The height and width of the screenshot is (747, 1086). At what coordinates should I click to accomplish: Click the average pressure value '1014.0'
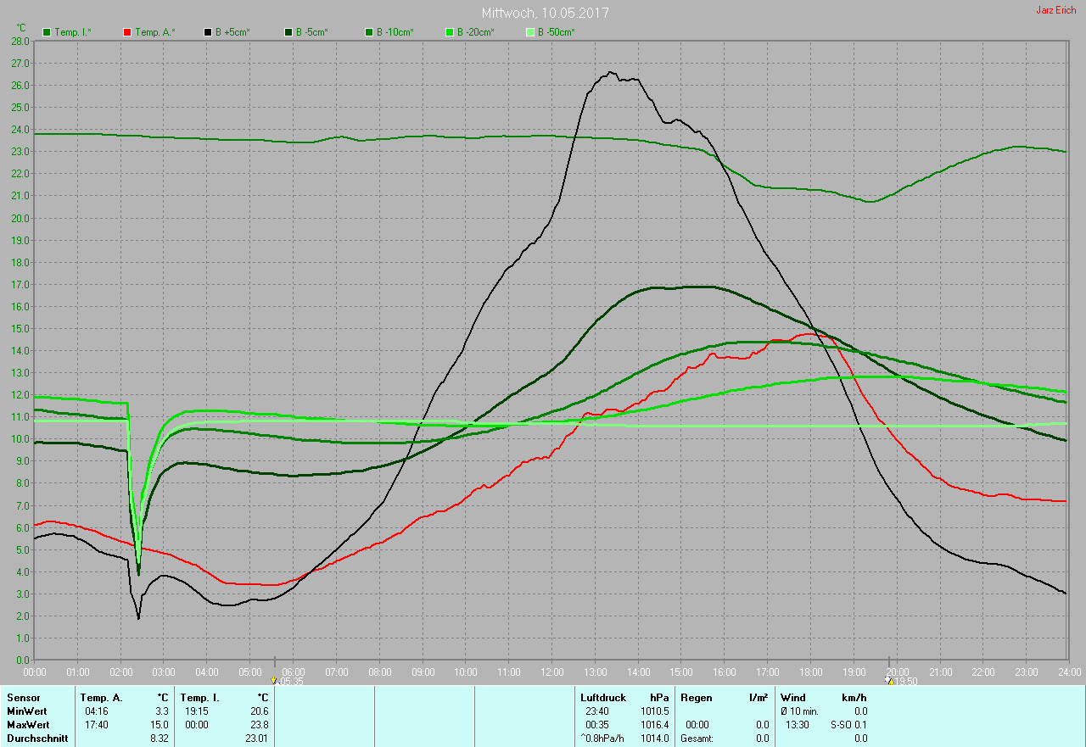pyautogui.click(x=654, y=739)
